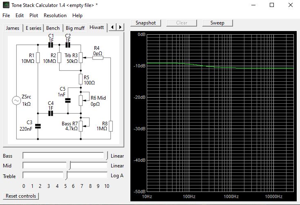300x205 pixels.
Task: Select the R1 10MΩ resistor symbol
Action: pos(38,58)
